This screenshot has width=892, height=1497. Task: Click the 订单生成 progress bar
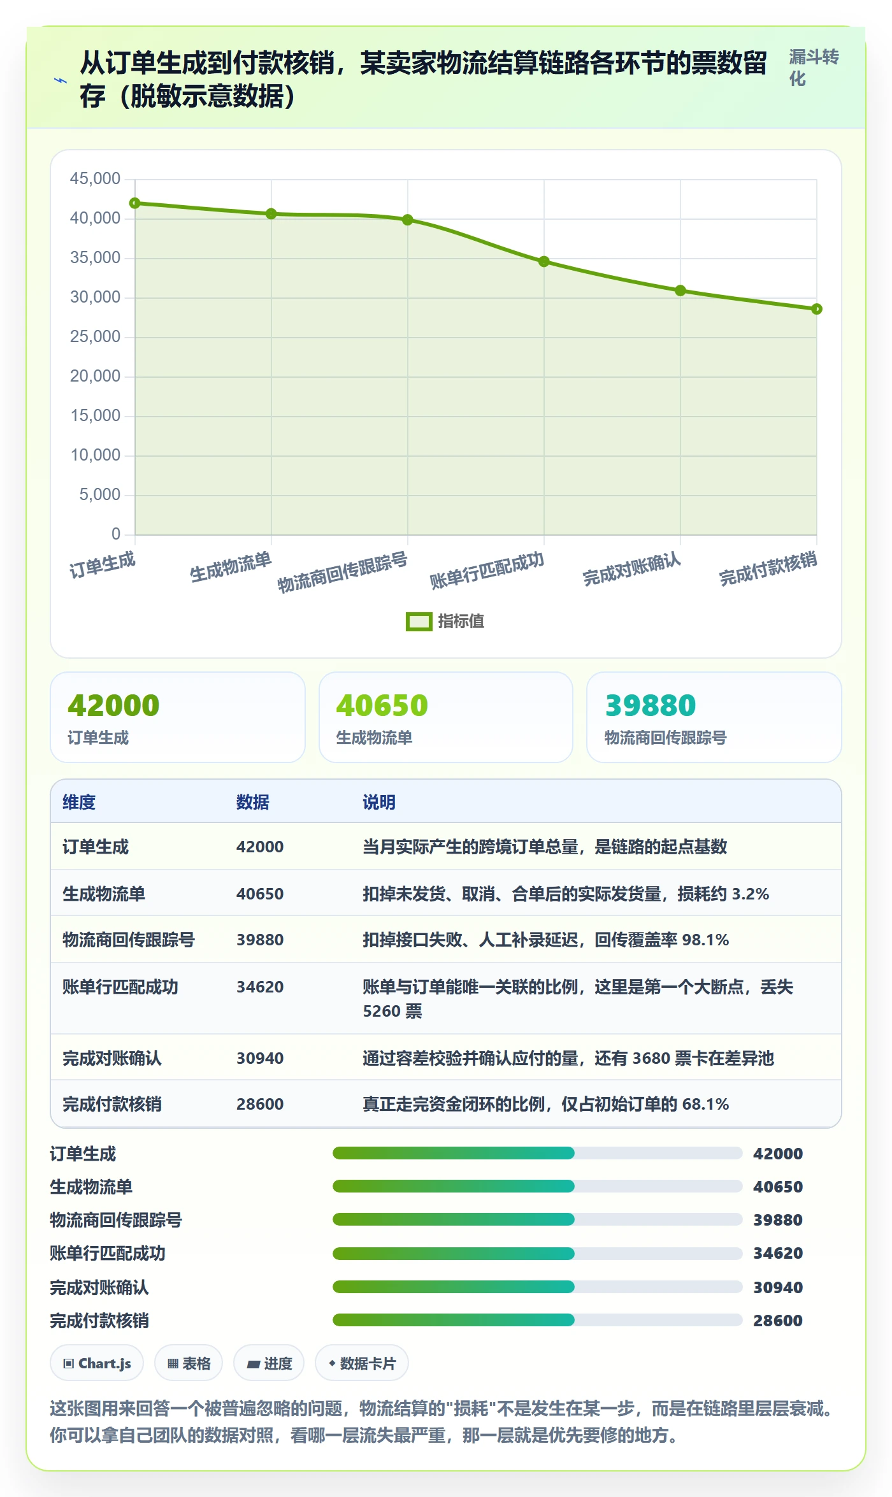tap(537, 1153)
